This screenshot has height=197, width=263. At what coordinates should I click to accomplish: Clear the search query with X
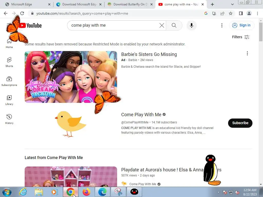(162, 25)
